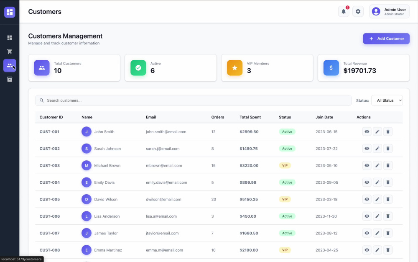418x262 pixels.
Task: Click the Status column header
Action: 285,117
